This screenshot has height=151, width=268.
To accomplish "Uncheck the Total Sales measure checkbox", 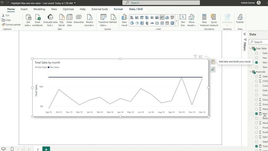I will (256, 146).
